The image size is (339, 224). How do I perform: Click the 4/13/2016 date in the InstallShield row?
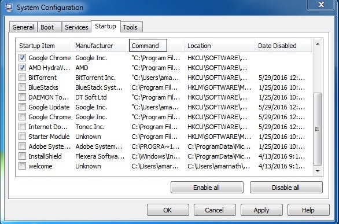tap(282, 156)
